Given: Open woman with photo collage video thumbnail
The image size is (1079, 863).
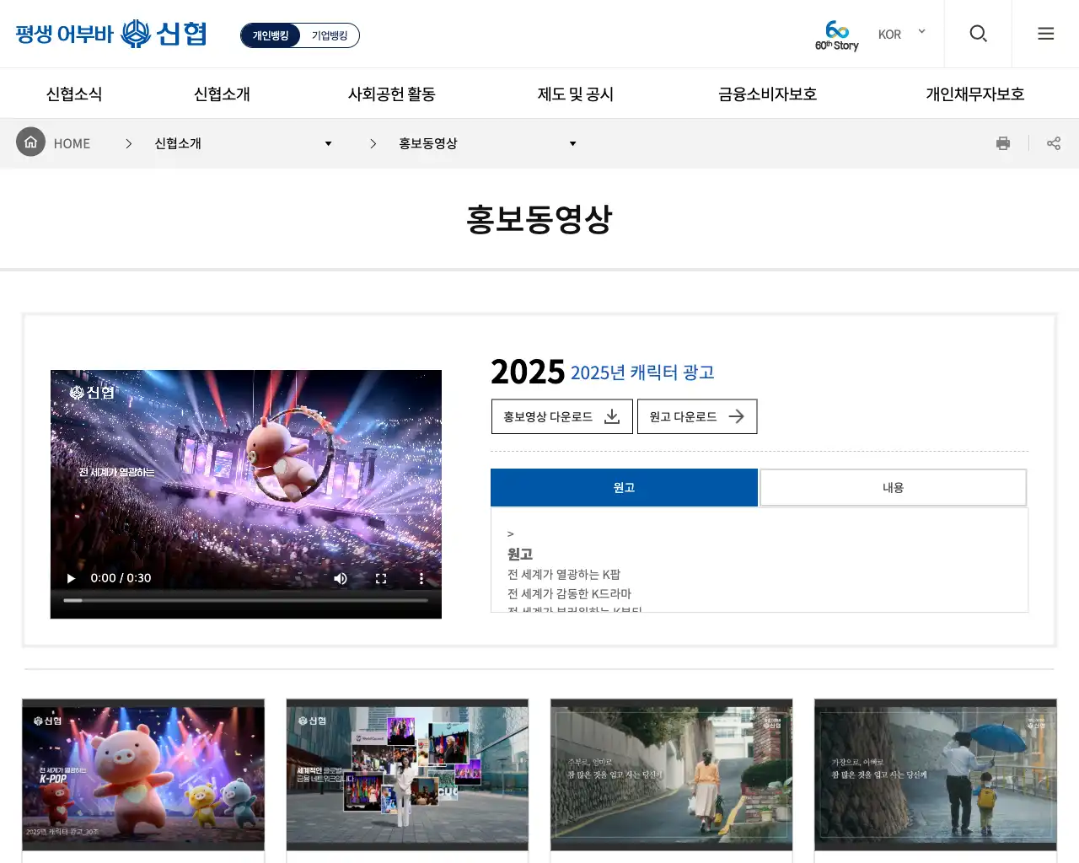Looking at the screenshot, I should point(407,775).
